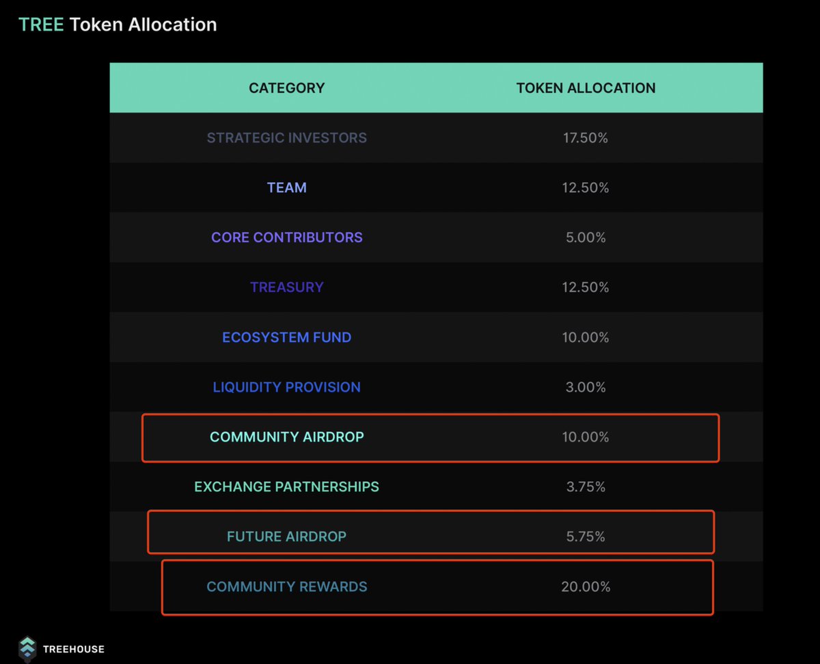Select the CORE CONTRIBUTORS label
Viewport: 820px width, 664px height.
coord(286,237)
